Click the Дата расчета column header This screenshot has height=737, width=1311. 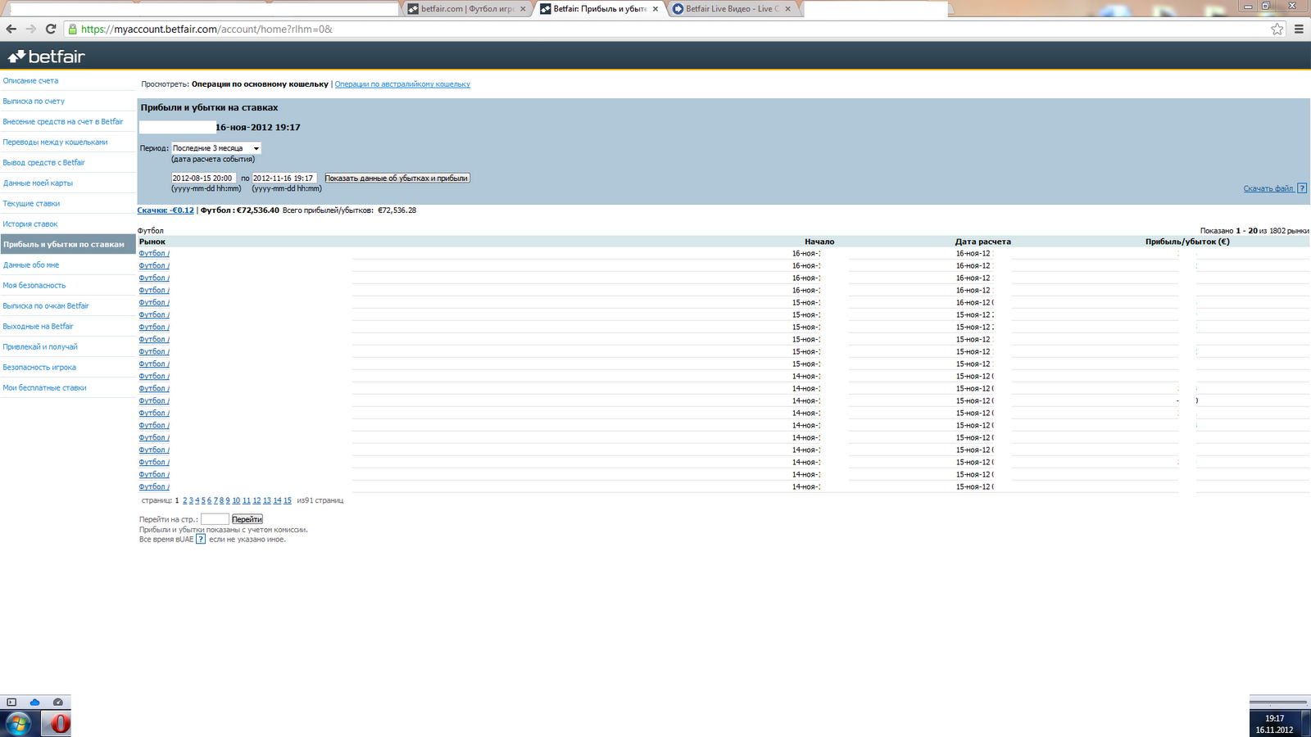[982, 242]
